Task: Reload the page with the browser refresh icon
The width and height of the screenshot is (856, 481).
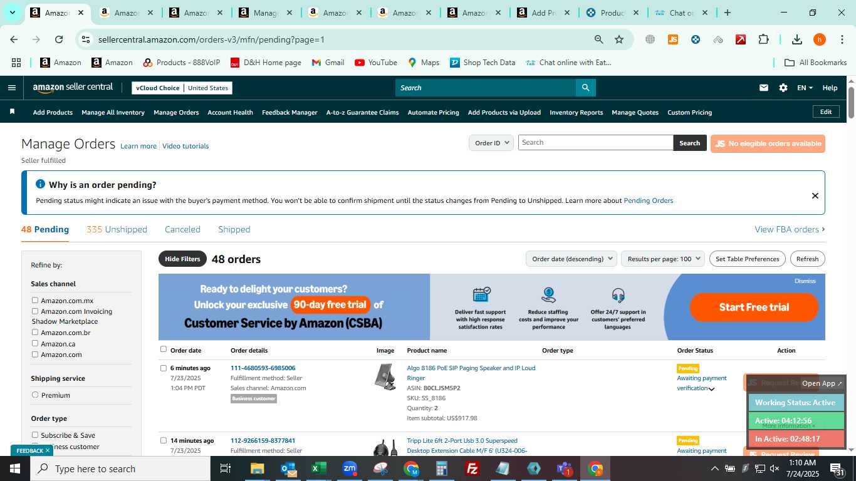Action: 59,39
